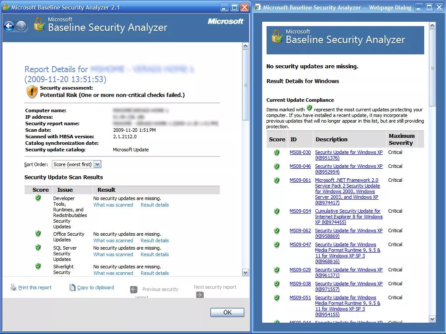Image resolution: width=446 pixels, height=334 pixels.
Task: Click scroll down arrow in Webpage Dialog
Action: [x=432, y=319]
